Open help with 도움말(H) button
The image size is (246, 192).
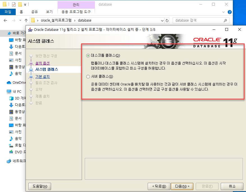[40, 186]
